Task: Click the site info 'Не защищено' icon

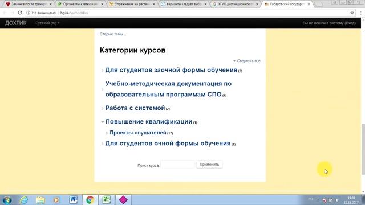Action: (28, 13)
